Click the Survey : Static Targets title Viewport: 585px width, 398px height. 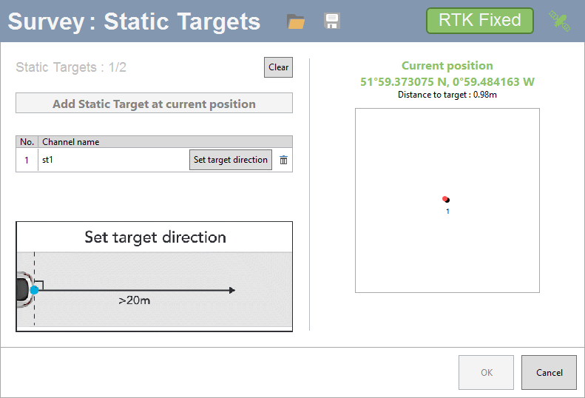click(134, 21)
